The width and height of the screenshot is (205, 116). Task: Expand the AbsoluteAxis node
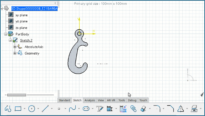(15, 47)
